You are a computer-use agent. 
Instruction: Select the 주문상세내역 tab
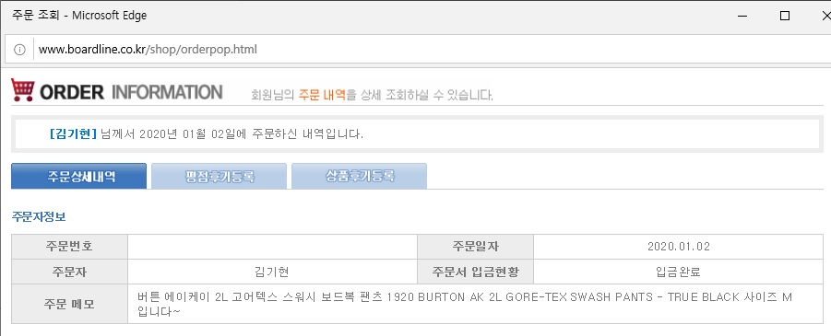tap(79, 176)
